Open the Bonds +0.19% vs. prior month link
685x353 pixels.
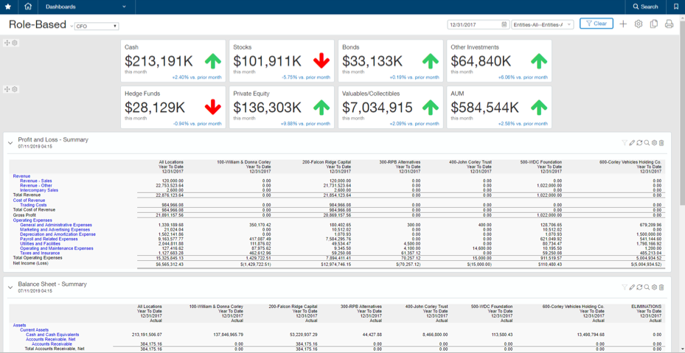414,77
